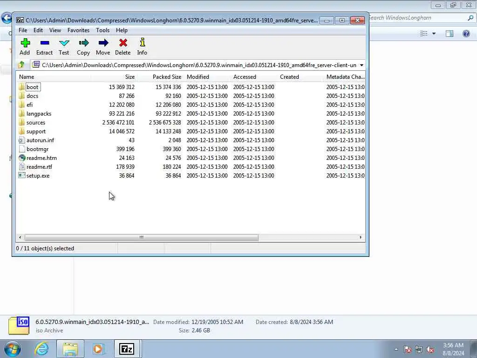Image resolution: width=477 pixels, height=358 pixels.
Task: Expand the address path dropdown arrow
Action: [x=361, y=65]
